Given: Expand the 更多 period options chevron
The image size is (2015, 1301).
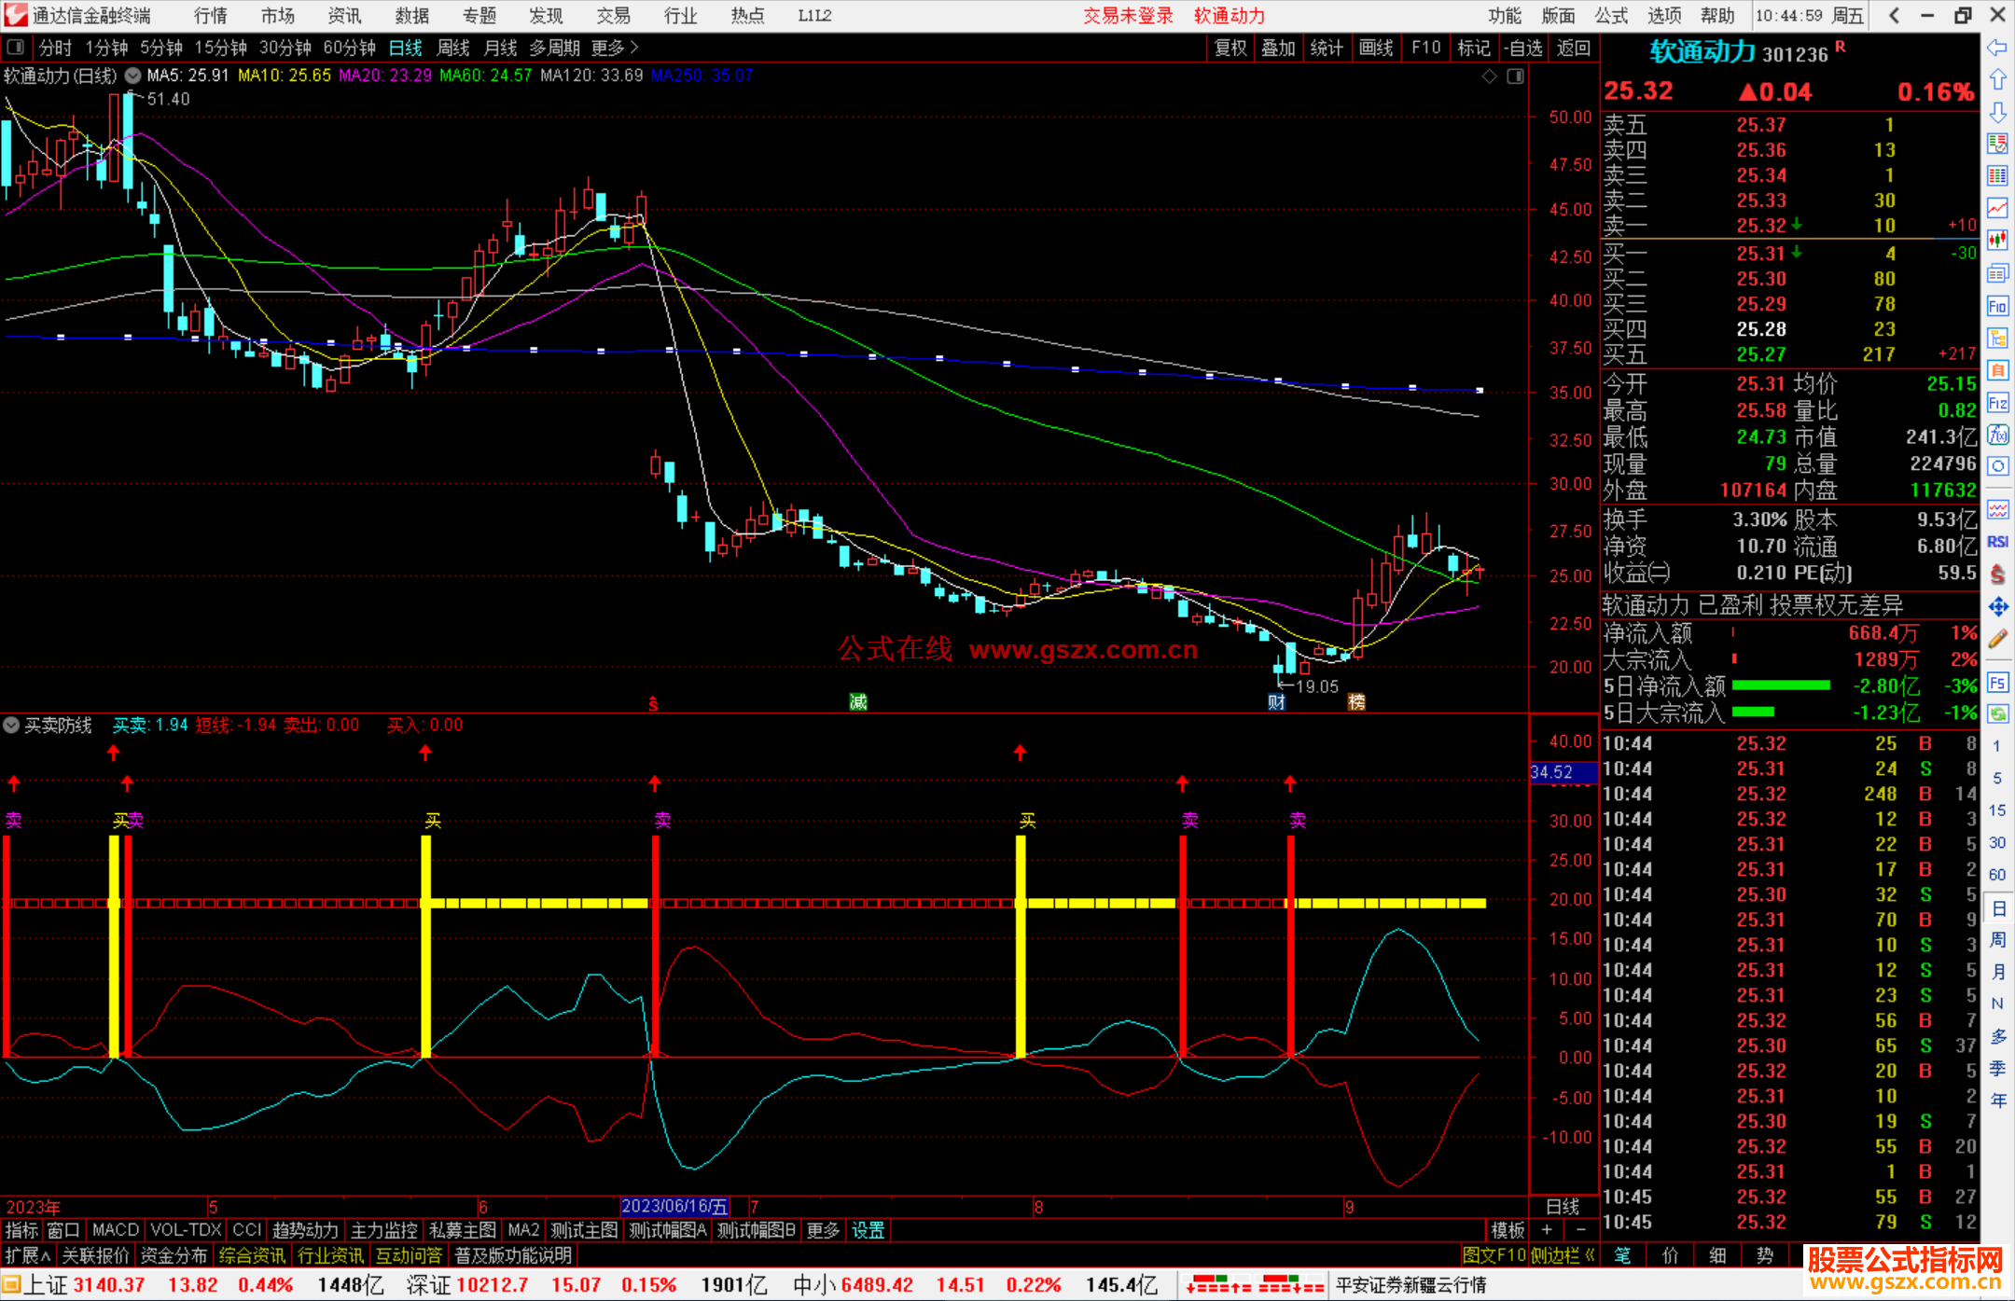Looking at the screenshot, I should coord(634,48).
